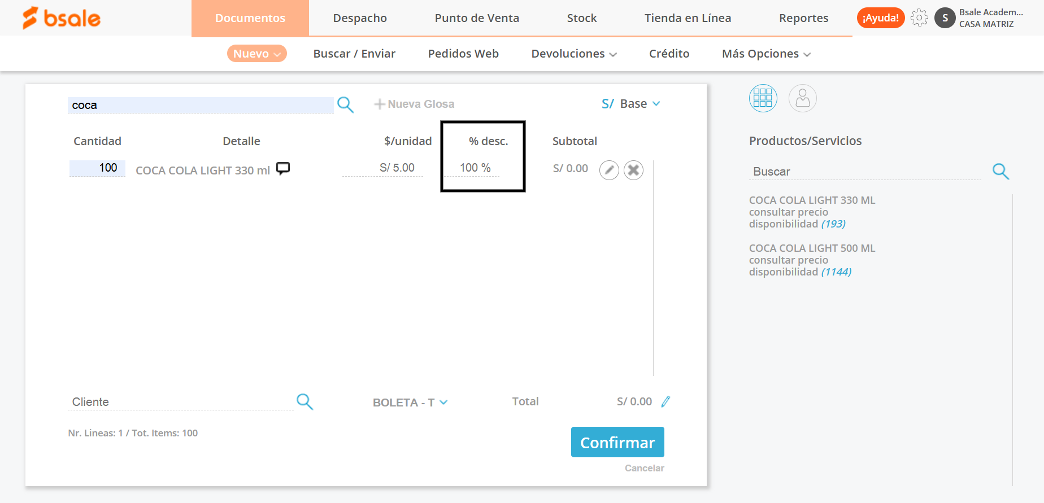This screenshot has width=1044, height=503.
Task: Click the availability (193) link
Action: point(833,224)
